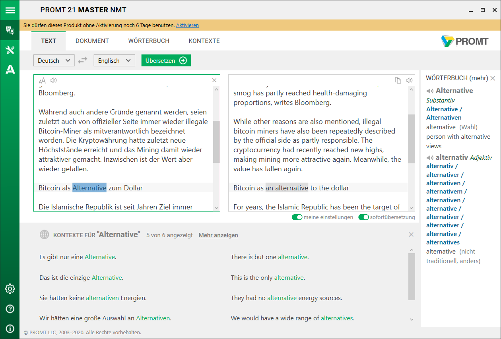Change font size in the source text pane
501x339 pixels.
[42, 81]
